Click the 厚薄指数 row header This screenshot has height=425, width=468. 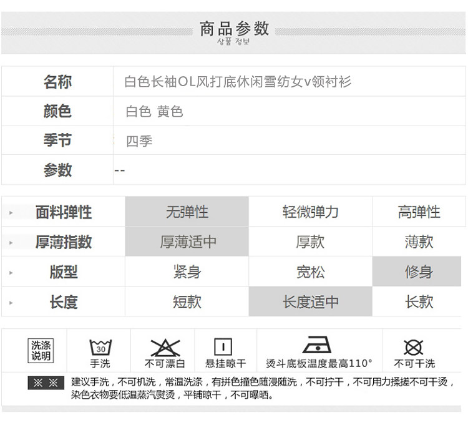click(64, 242)
